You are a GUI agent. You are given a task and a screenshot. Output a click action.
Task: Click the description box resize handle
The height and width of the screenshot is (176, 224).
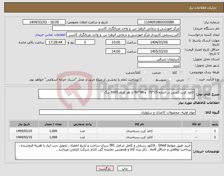pos(40,97)
